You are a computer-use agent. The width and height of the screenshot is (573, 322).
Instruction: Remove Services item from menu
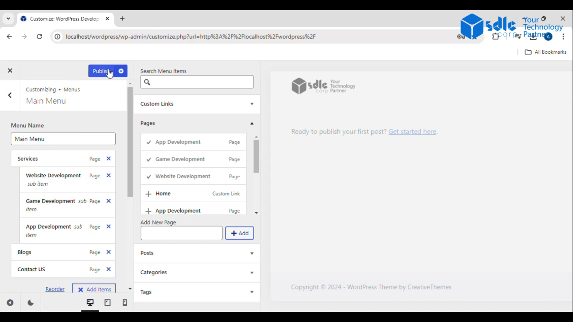coord(109,158)
